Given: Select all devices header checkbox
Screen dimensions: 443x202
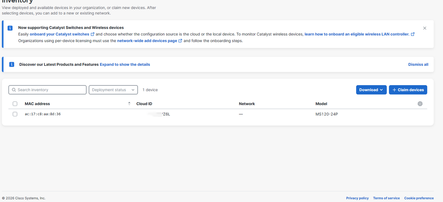Looking at the screenshot, I should pos(15,104).
